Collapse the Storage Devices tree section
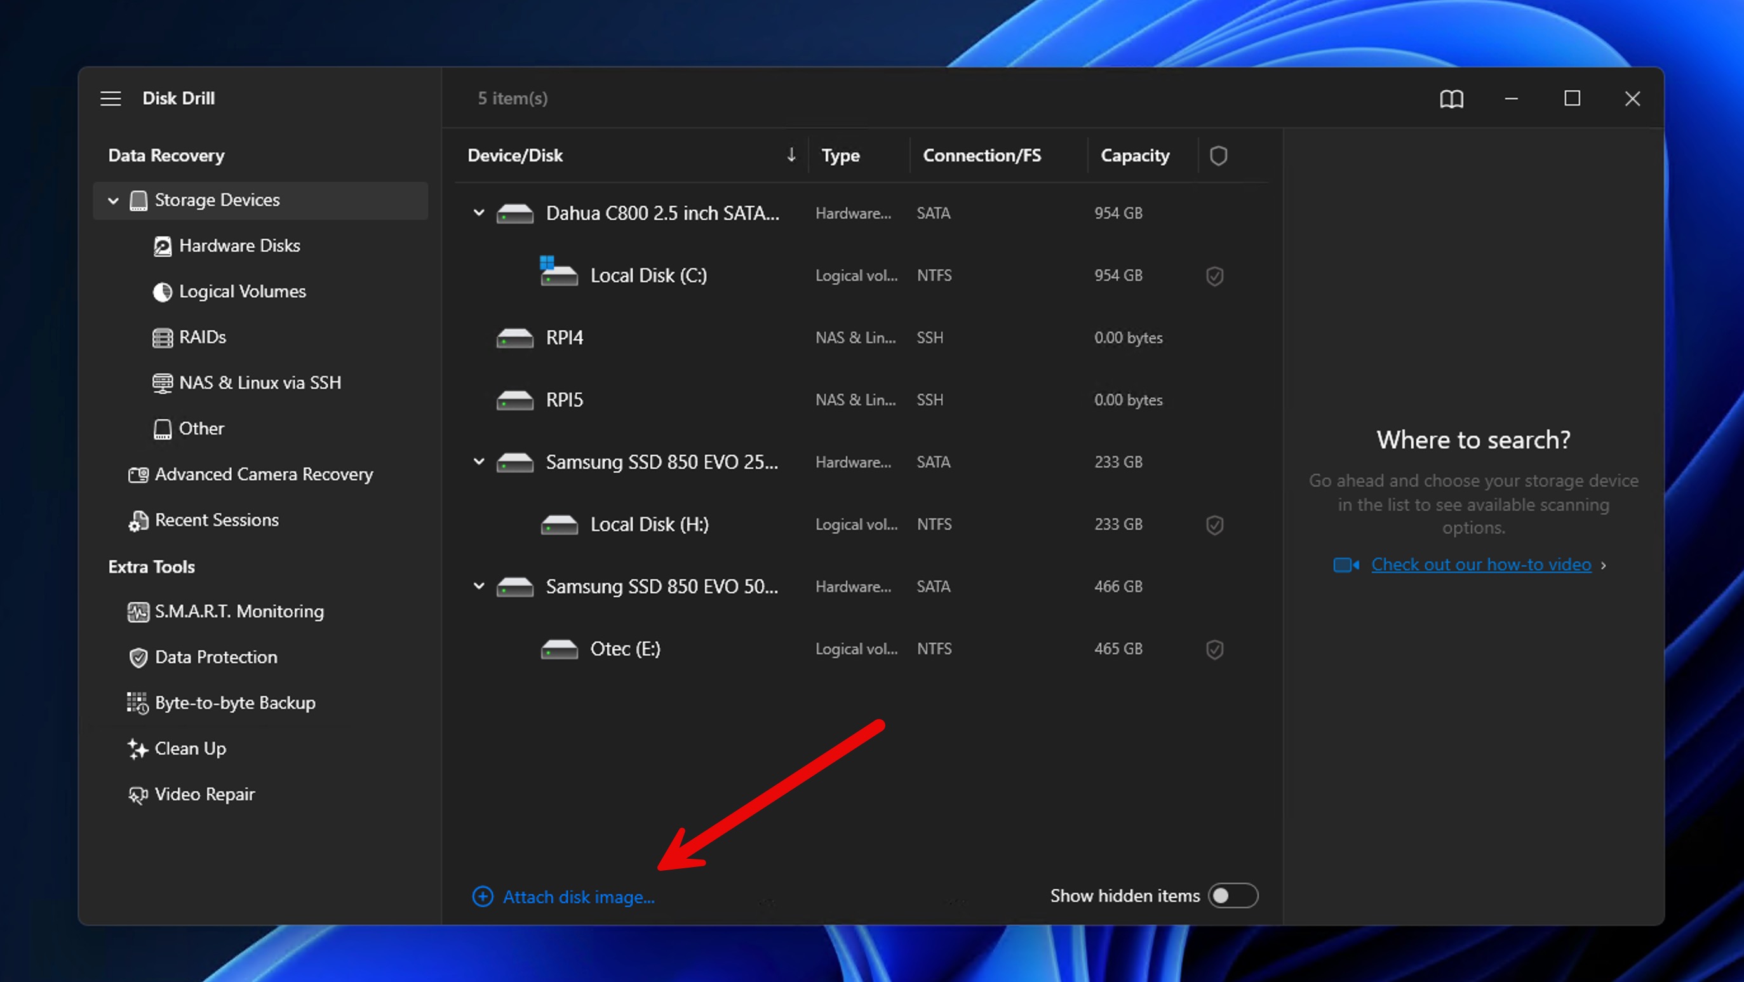The image size is (1744, 982). click(113, 201)
